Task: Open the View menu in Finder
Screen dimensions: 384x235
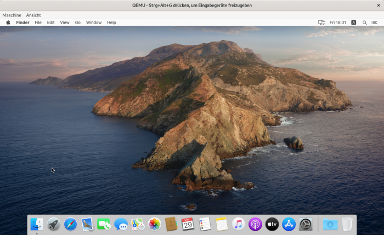Action: (x=65, y=22)
